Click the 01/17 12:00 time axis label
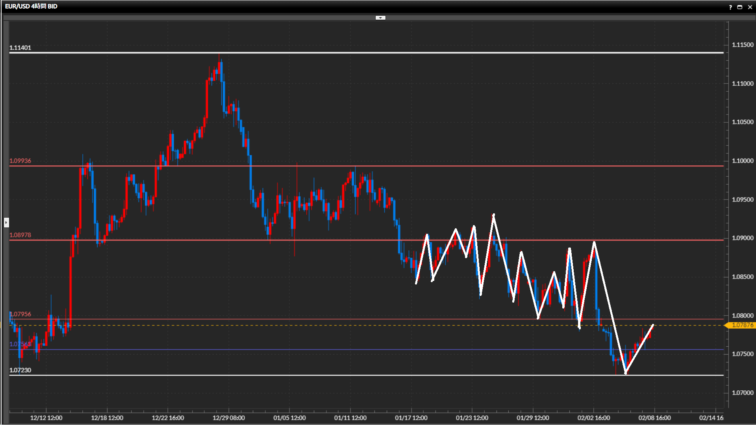 coord(411,418)
